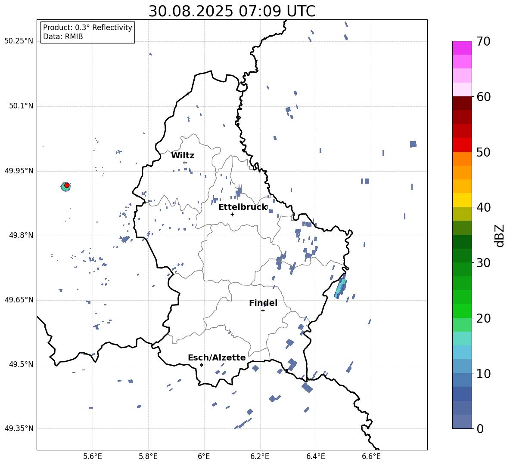
Task: Click the yellow swatch at 40 dBZ
Action: (462, 200)
